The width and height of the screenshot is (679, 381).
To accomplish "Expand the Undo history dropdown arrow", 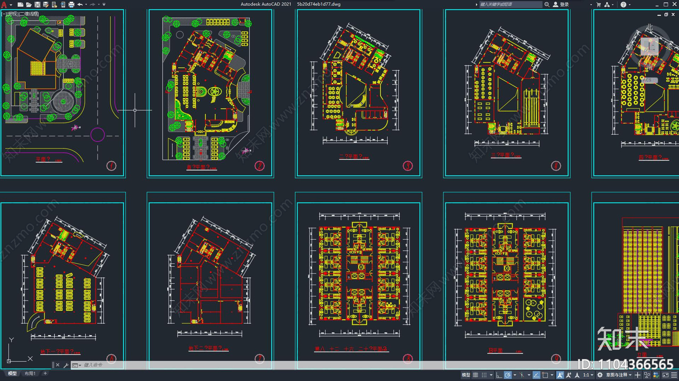I will tap(86, 5).
